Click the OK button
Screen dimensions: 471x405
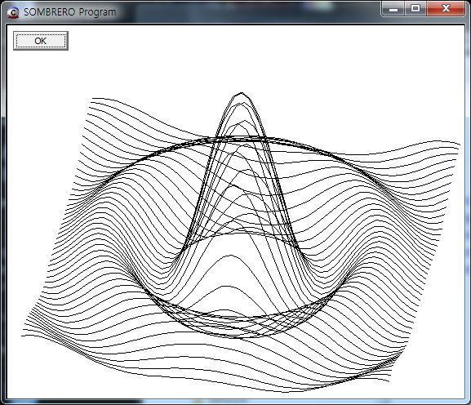(41, 41)
